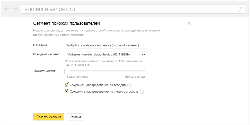Click the Точность/охват slider handle
Screen dimensions: 250x125
(x=67, y=71)
